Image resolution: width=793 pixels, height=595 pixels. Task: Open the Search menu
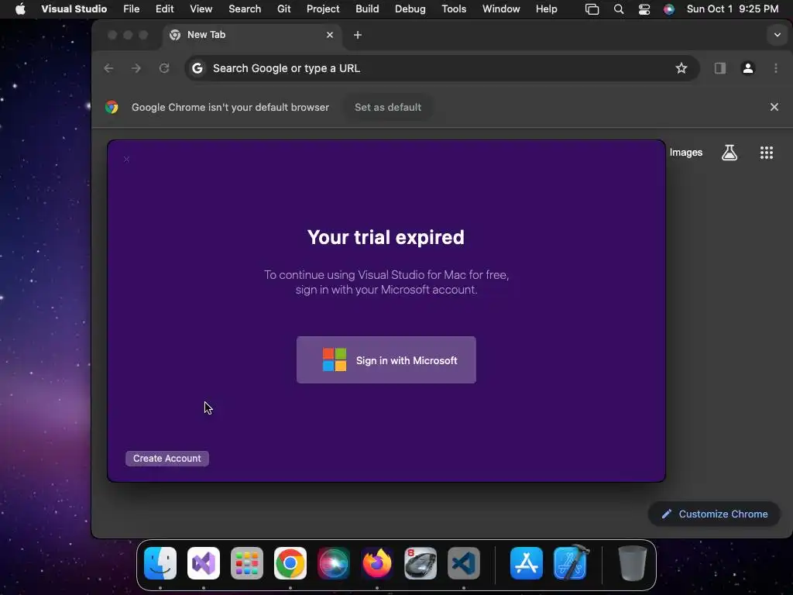pos(245,9)
